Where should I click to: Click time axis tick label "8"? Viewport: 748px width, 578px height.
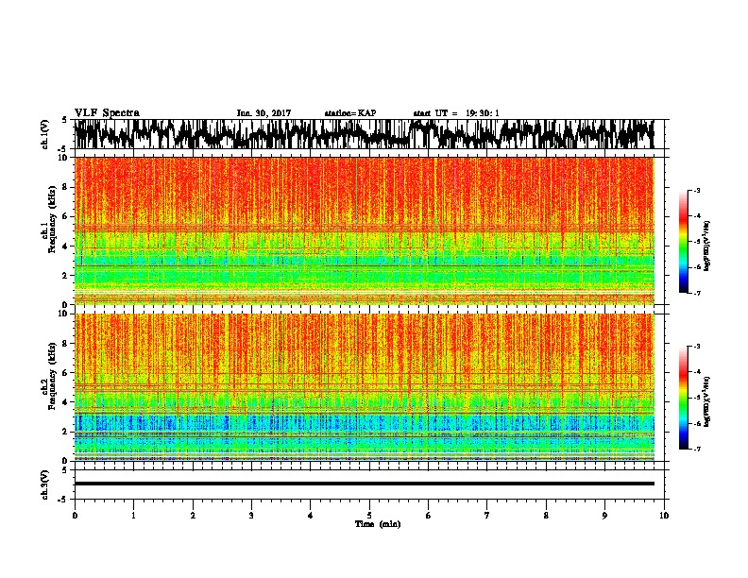[x=546, y=516]
